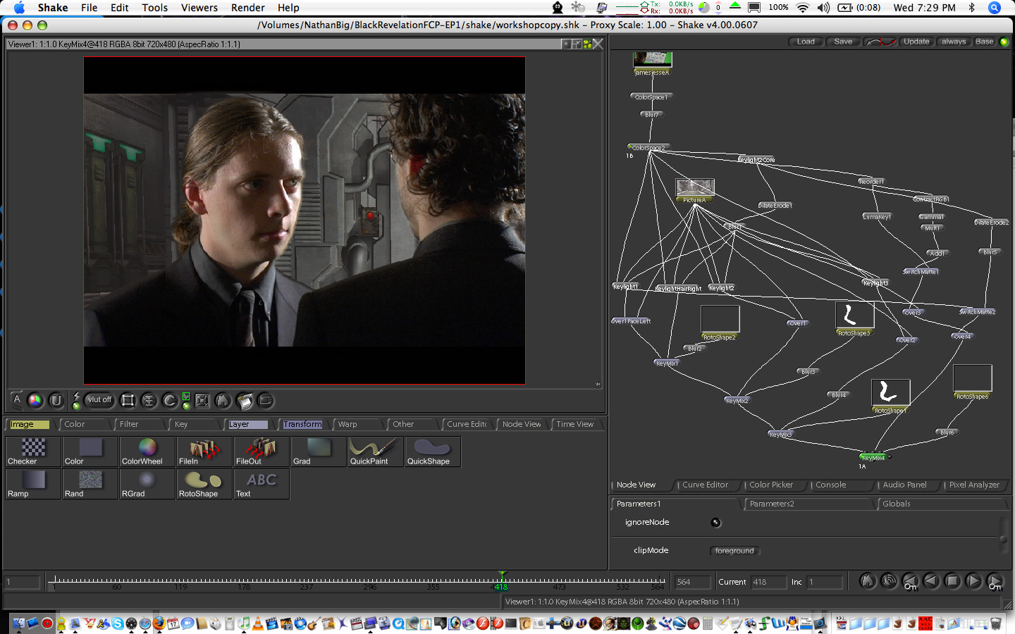
Task: Add an RGrad node
Action: coord(147,484)
